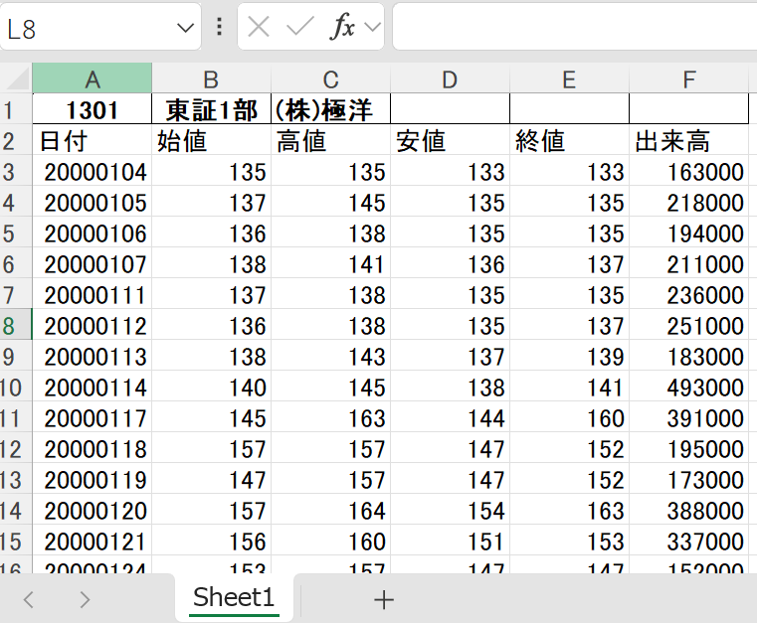The image size is (757, 623).
Task: Click the previous sheet navigation arrow
Action: (29, 599)
